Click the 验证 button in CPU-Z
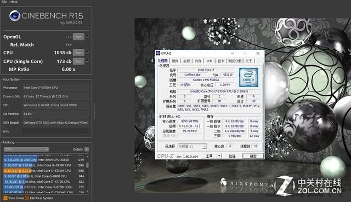 pyautogui.click(x=232, y=156)
